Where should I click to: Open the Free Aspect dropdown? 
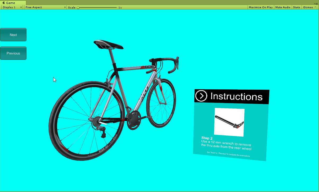[46, 7]
